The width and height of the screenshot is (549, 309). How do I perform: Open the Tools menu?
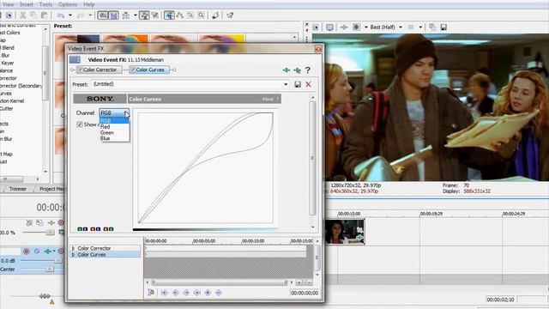45,4
